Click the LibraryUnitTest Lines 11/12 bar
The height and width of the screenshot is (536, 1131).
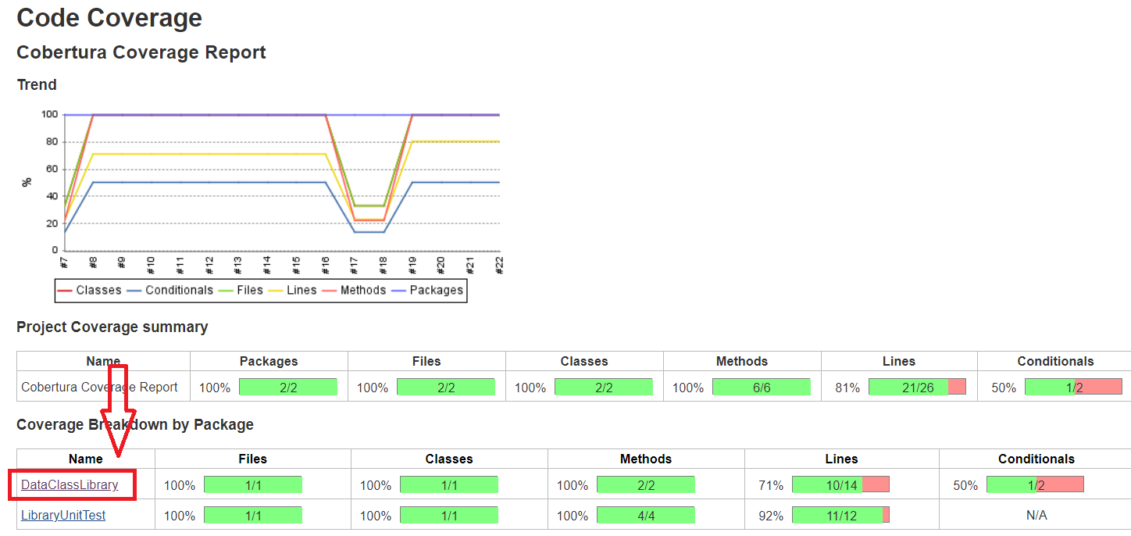tap(840, 516)
